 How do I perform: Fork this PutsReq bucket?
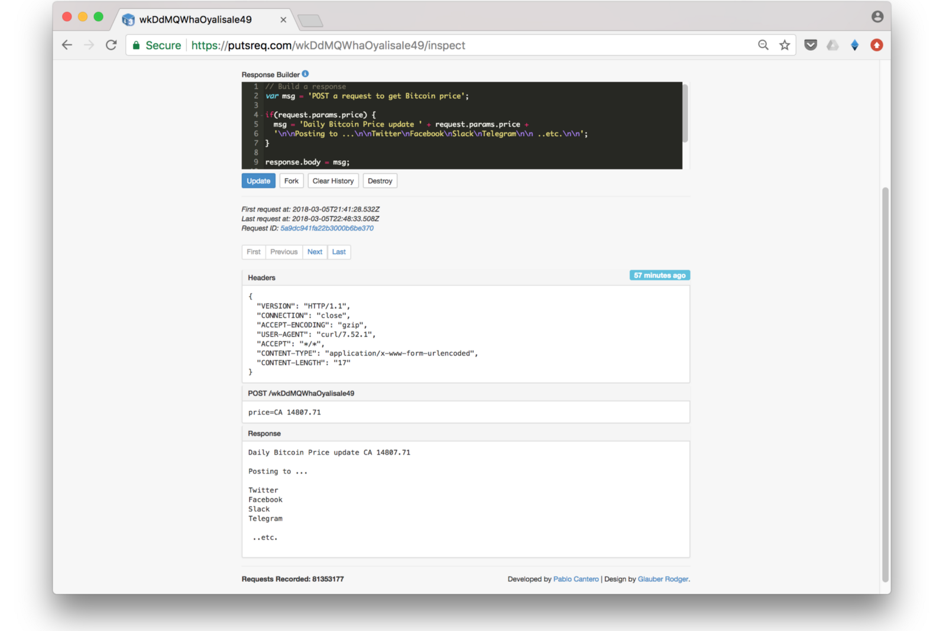tap(291, 181)
